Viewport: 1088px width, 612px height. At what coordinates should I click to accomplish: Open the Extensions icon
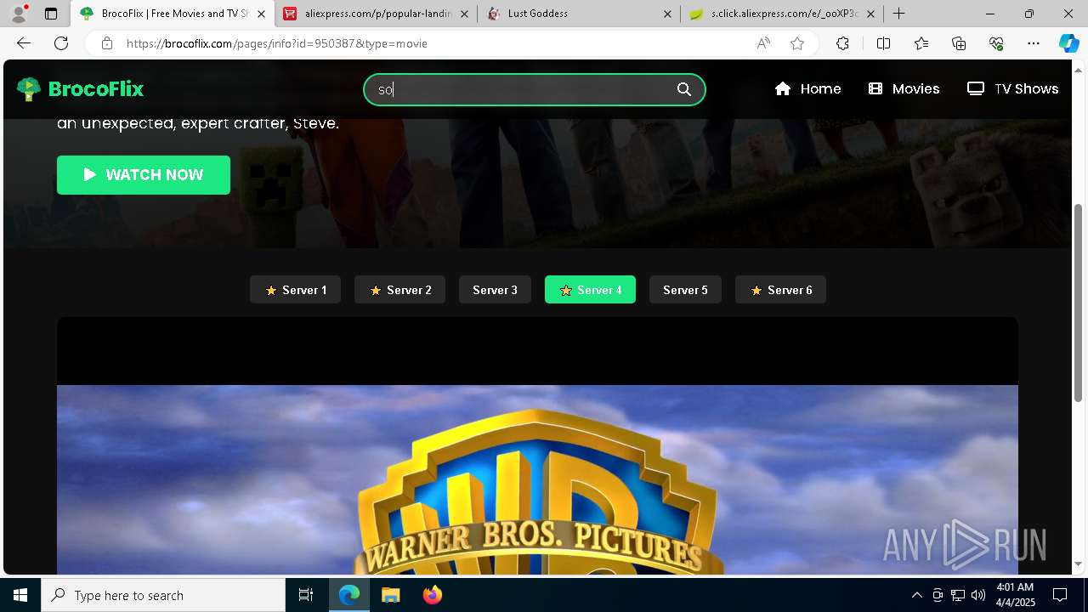pyautogui.click(x=842, y=43)
